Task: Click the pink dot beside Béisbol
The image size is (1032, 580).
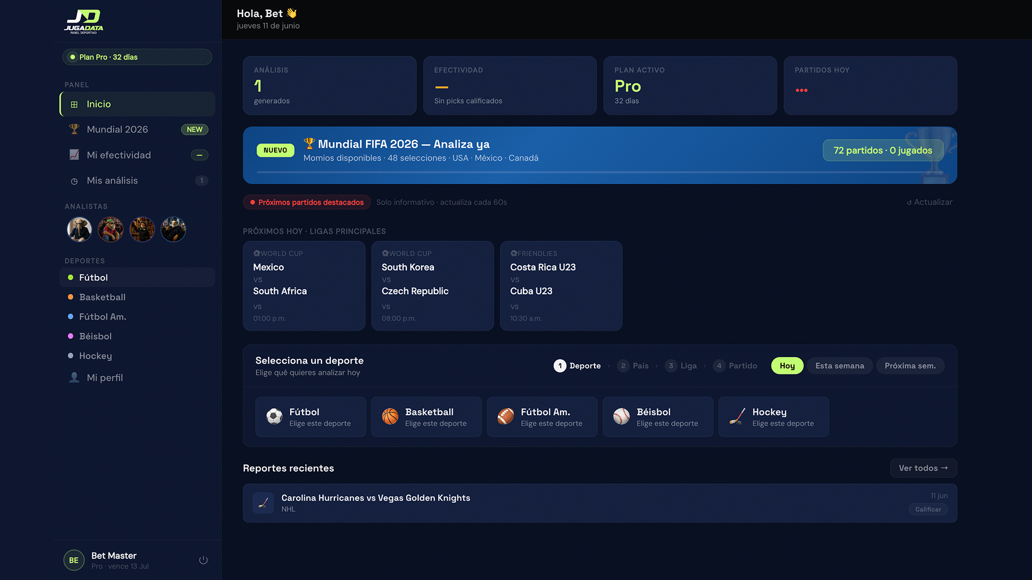Action: 70,336
